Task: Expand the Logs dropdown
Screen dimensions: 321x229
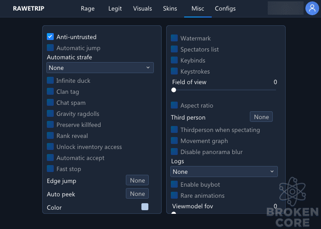Action: click(224, 172)
